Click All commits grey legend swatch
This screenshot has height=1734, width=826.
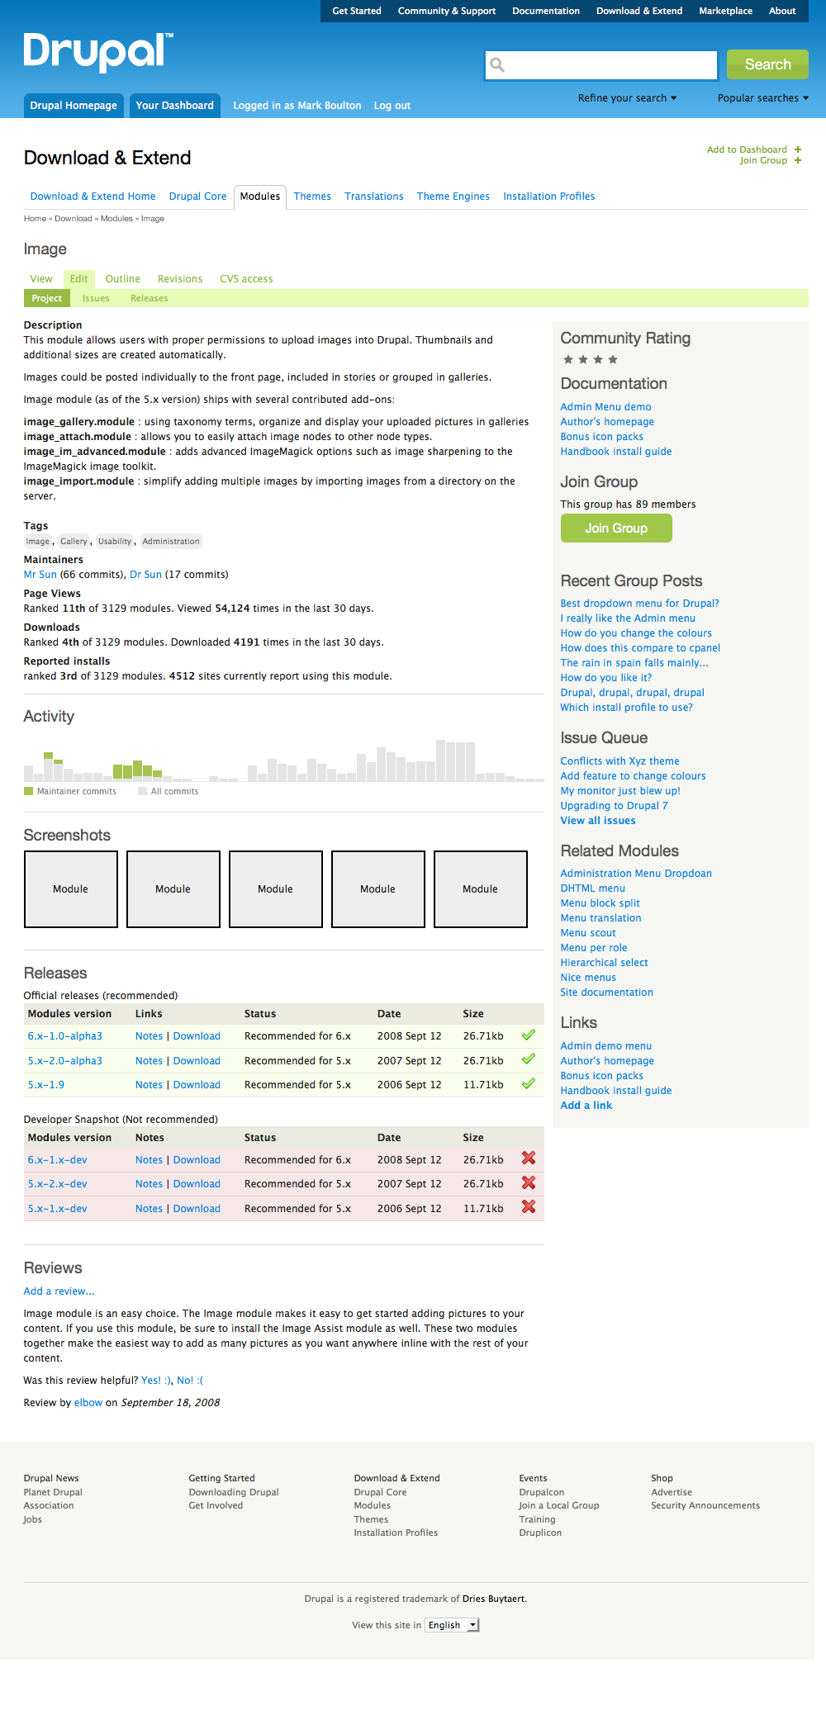pos(143,791)
